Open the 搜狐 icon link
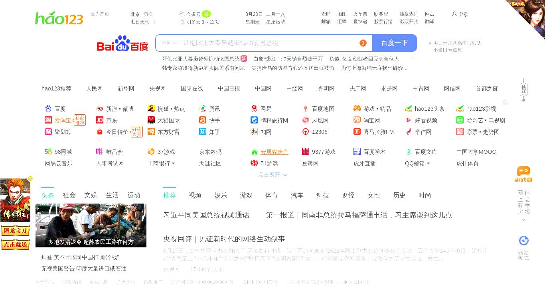This screenshot has height=290, width=545. click(151, 109)
